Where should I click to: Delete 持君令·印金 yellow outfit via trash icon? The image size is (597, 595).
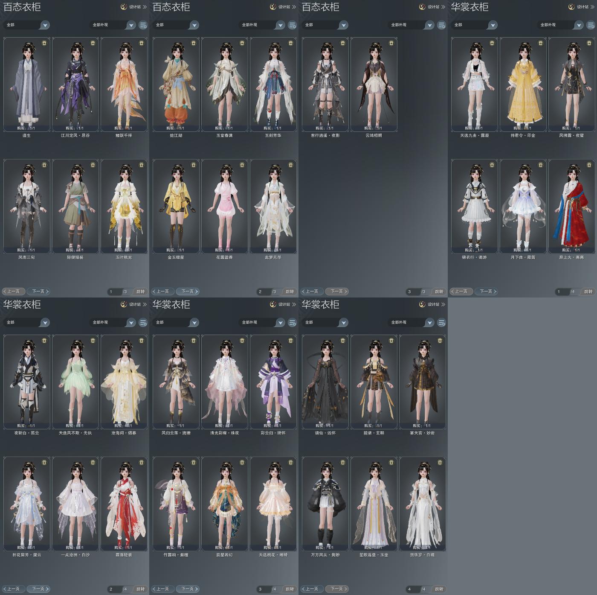tap(541, 43)
